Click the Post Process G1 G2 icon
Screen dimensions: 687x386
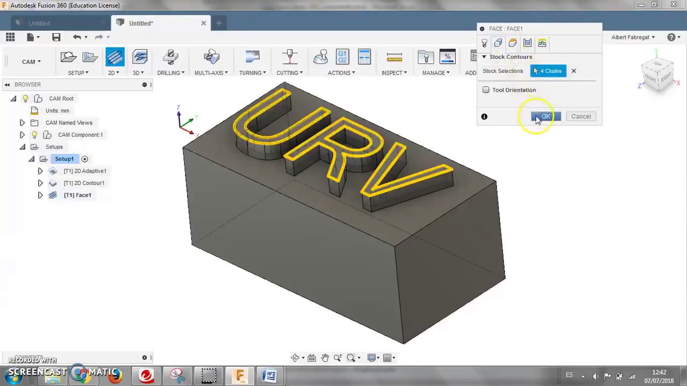(342, 57)
